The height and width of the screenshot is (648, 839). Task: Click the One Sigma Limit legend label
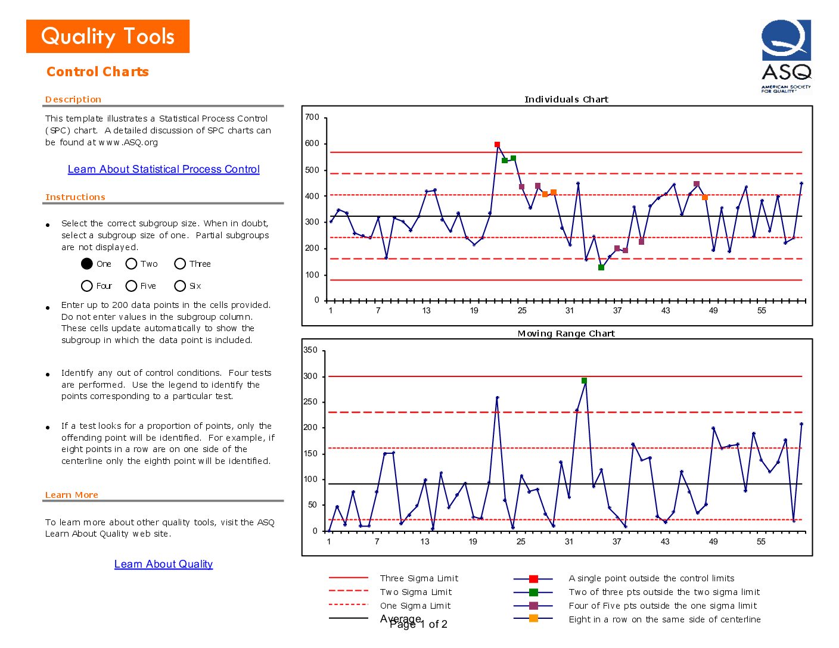pyautogui.click(x=415, y=606)
